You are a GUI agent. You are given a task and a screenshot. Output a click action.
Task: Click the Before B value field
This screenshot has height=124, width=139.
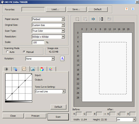(x=99, y=114)
